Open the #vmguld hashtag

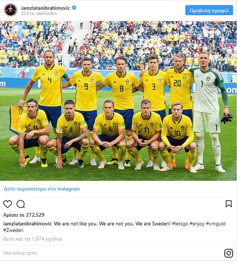tap(216, 224)
